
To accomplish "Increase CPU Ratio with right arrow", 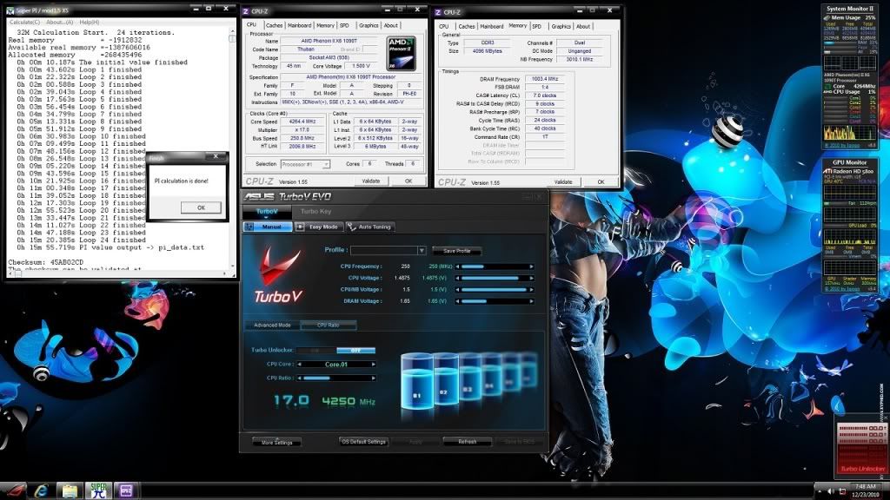I will coord(373,378).
